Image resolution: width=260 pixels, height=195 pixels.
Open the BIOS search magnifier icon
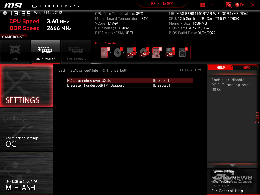(229, 5)
